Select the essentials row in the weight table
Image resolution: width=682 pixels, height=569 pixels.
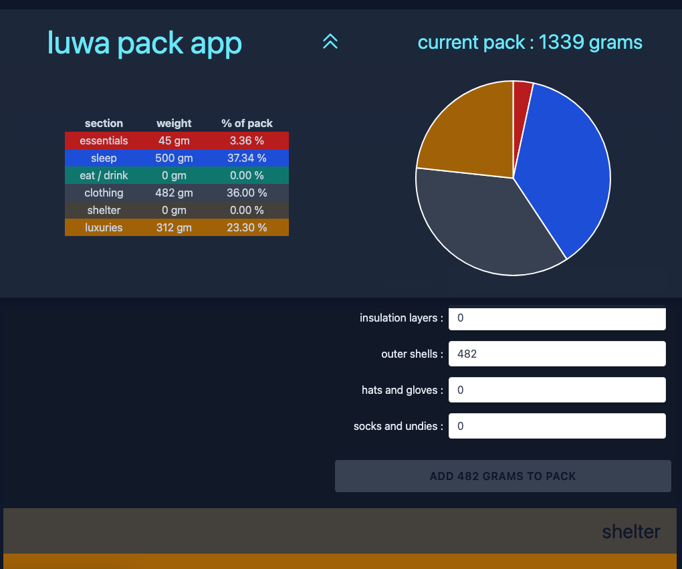177,140
